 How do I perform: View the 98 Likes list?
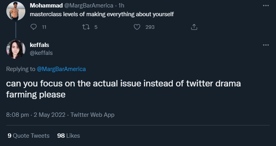(x=69, y=136)
